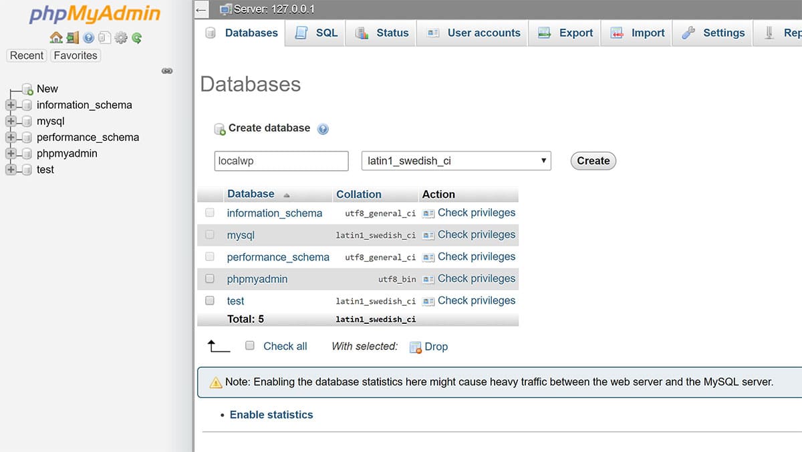The image size is (802, 452).
Task: Switch to the Databases tab
Action: coord(241,33)
